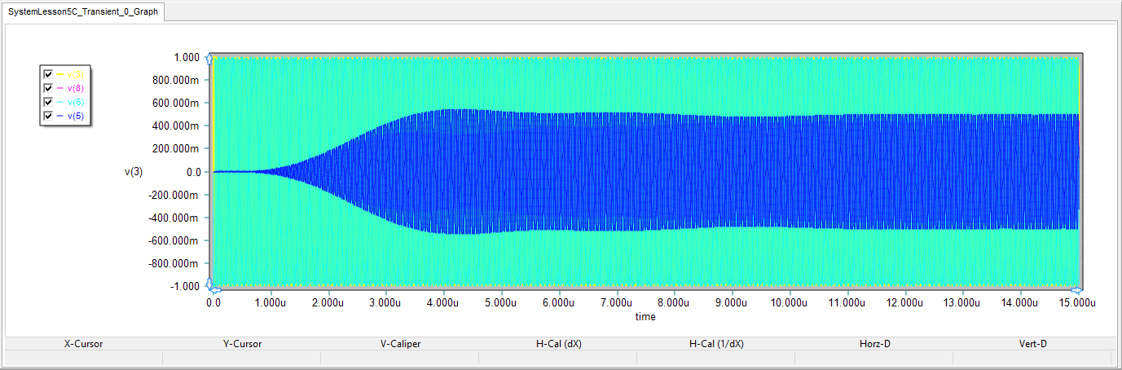The height and width of the screenshot is (370, 1122).
Task: Disable the v(5) trace checkbox
Action: (x=48, y=116)
